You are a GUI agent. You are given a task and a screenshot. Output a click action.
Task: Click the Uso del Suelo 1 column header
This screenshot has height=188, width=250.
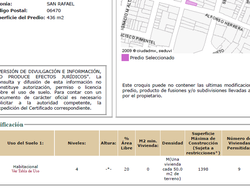click(25, 143)
